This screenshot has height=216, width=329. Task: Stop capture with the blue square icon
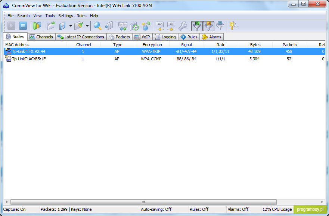tap(23, 26)
